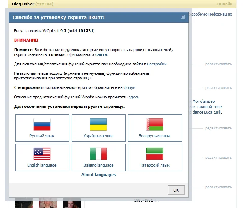Open the 'здесь' description link
The width and height of the screenshot is (243, 208).
(x=134, y=97)
